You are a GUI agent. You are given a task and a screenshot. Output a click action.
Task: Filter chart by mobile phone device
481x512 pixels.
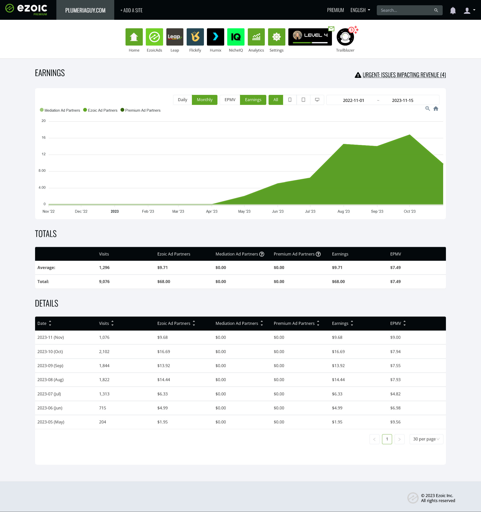coord(290,100)
